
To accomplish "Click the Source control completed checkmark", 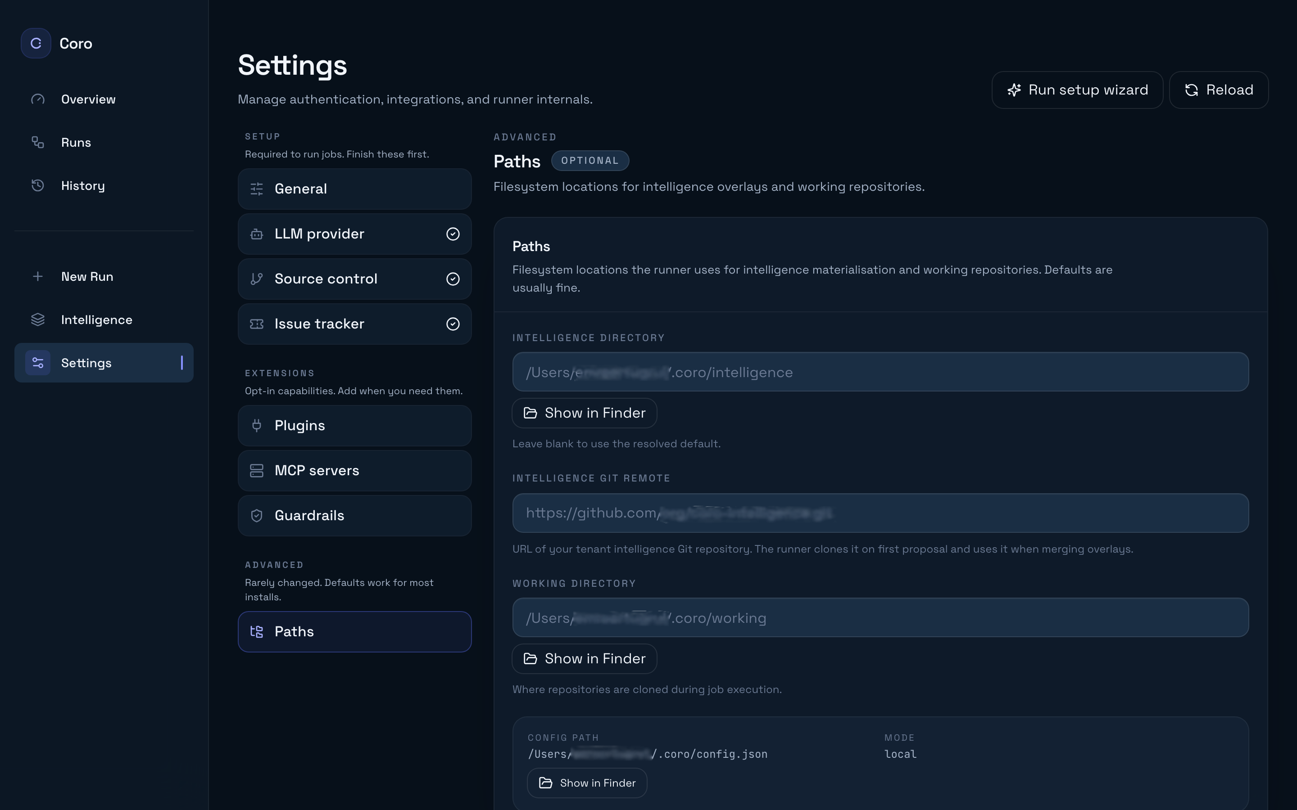I will tap(453, 279).
